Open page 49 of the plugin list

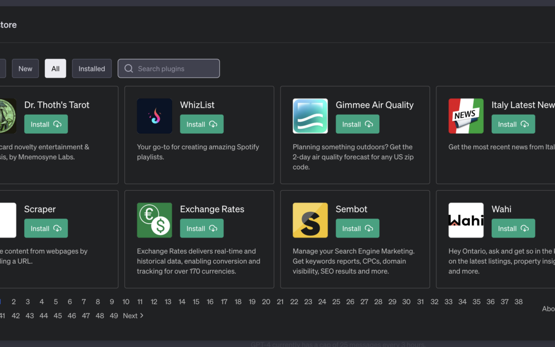click(x=114, y=316)
